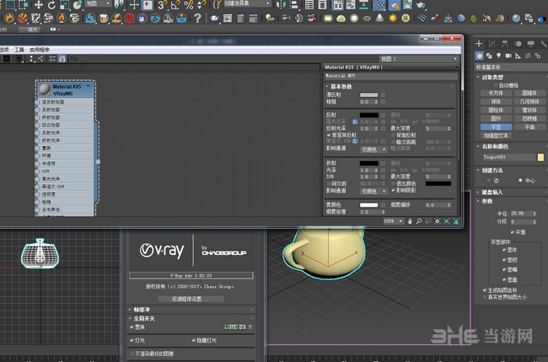Select the 边 creation method radio
The height and width of the screenshot is (362, 548).
click(x=489, y=181)
